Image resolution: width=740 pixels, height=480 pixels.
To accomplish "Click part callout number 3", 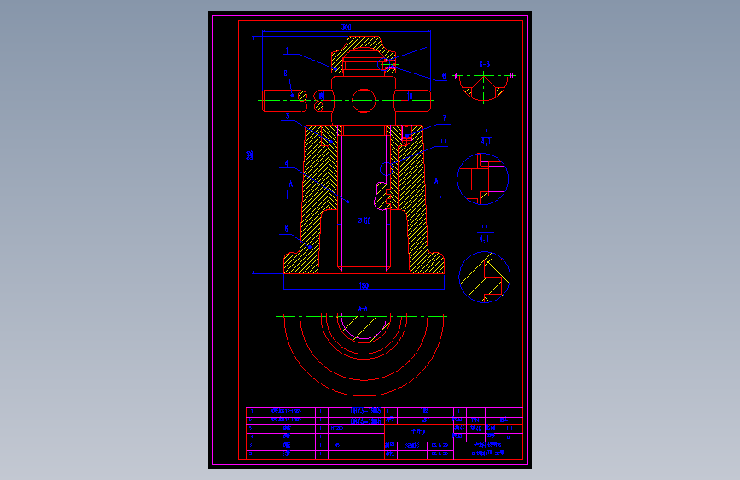I will [288, 116].
